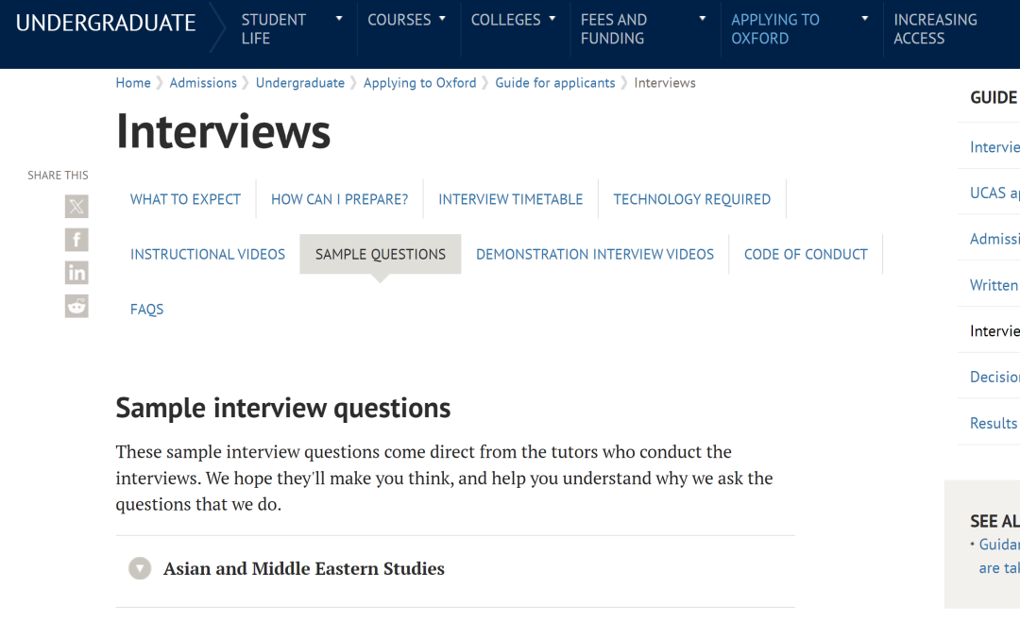Switch to Interview Timetable tab
The image size is (1020, 622).
(x=511, y=199)
